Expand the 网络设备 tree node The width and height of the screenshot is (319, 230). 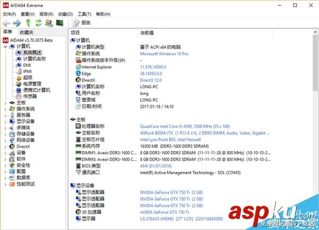[5, 141]
